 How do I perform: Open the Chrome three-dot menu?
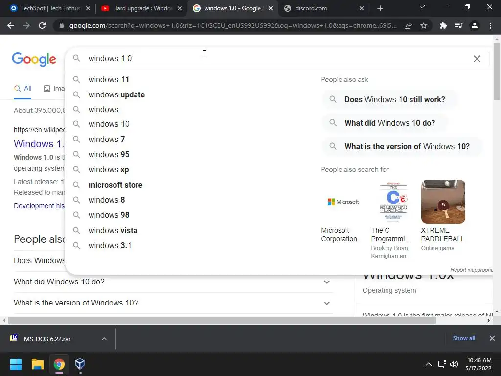(x=490, y=25)
